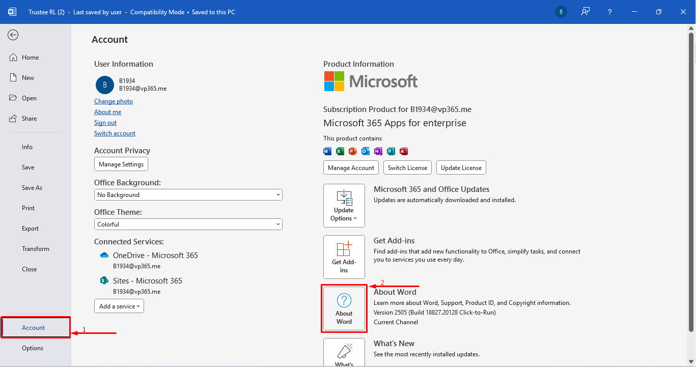This screenshot has height=367, width=696.
Task: Click the What's New button
Action: tap(344, 352)
